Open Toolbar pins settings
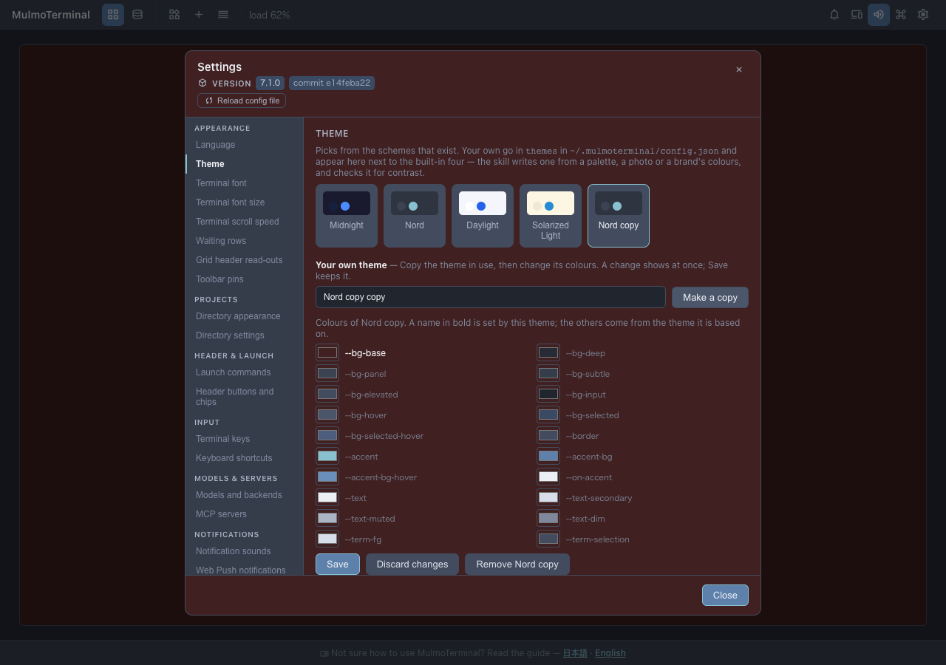This screenshot has width=946, height=665. coord(244,279)
